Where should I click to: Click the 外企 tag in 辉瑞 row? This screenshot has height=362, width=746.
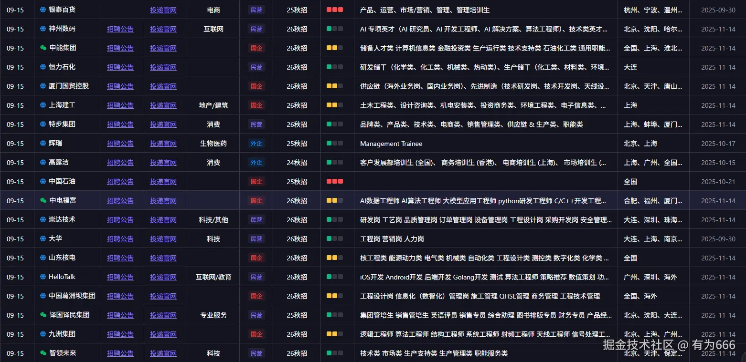tap(256, 144)
